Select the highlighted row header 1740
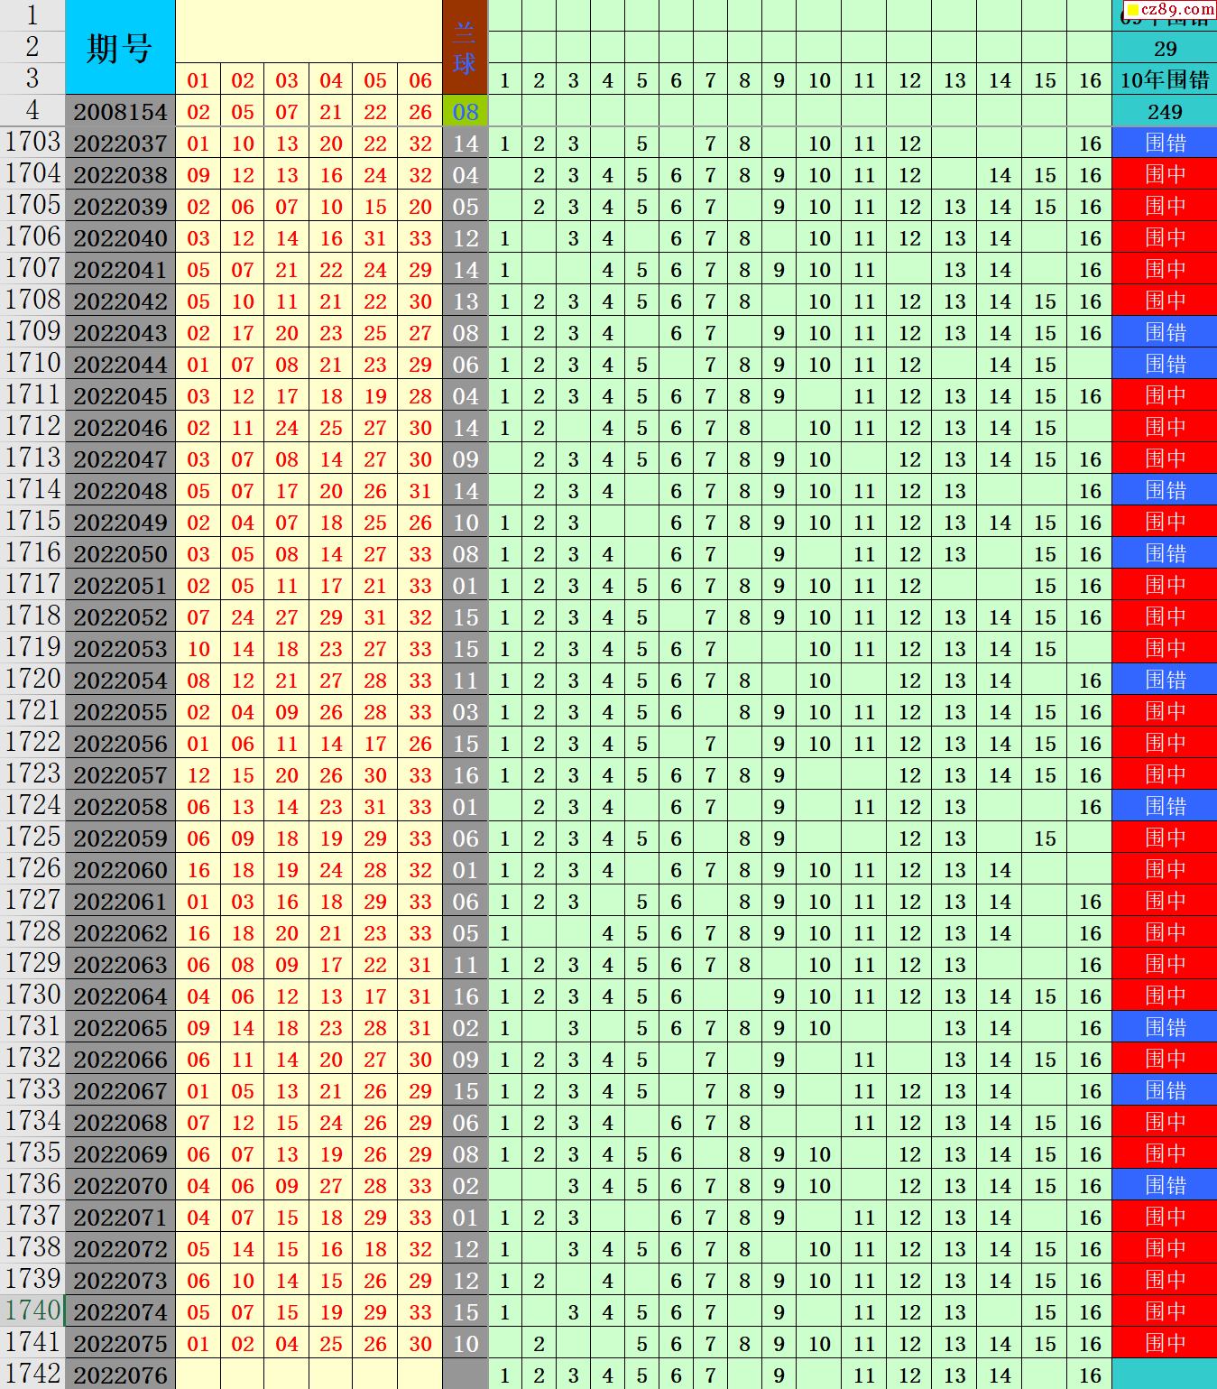The width and height of the screenshot is (1217, 1389). point(32,1311)
